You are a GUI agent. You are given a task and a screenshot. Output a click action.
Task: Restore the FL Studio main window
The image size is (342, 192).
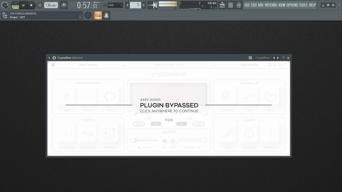click(328, 5)
